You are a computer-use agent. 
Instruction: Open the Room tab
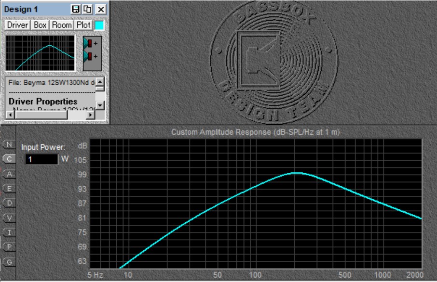[x=62, y=25]
